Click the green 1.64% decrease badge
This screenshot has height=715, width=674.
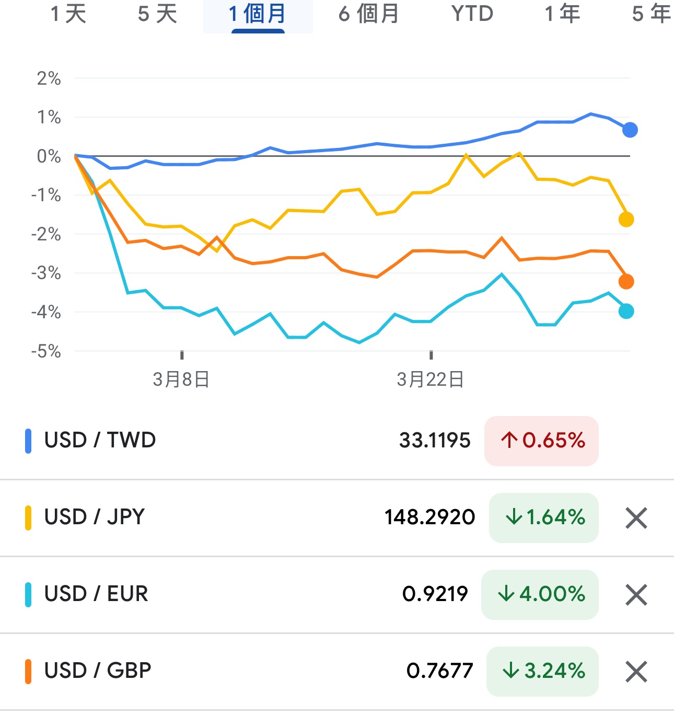543,517
